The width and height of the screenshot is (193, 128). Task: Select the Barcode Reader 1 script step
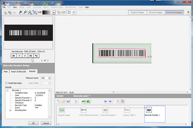(155, 114)
